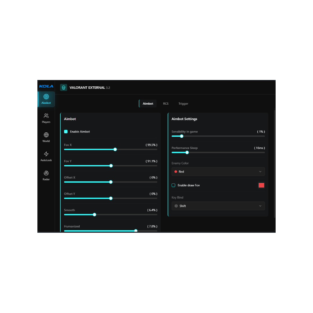Click the KOLA logo
The width and height of the screenshot is (313, 313).
pyautogui.click(x=46, y=86)
